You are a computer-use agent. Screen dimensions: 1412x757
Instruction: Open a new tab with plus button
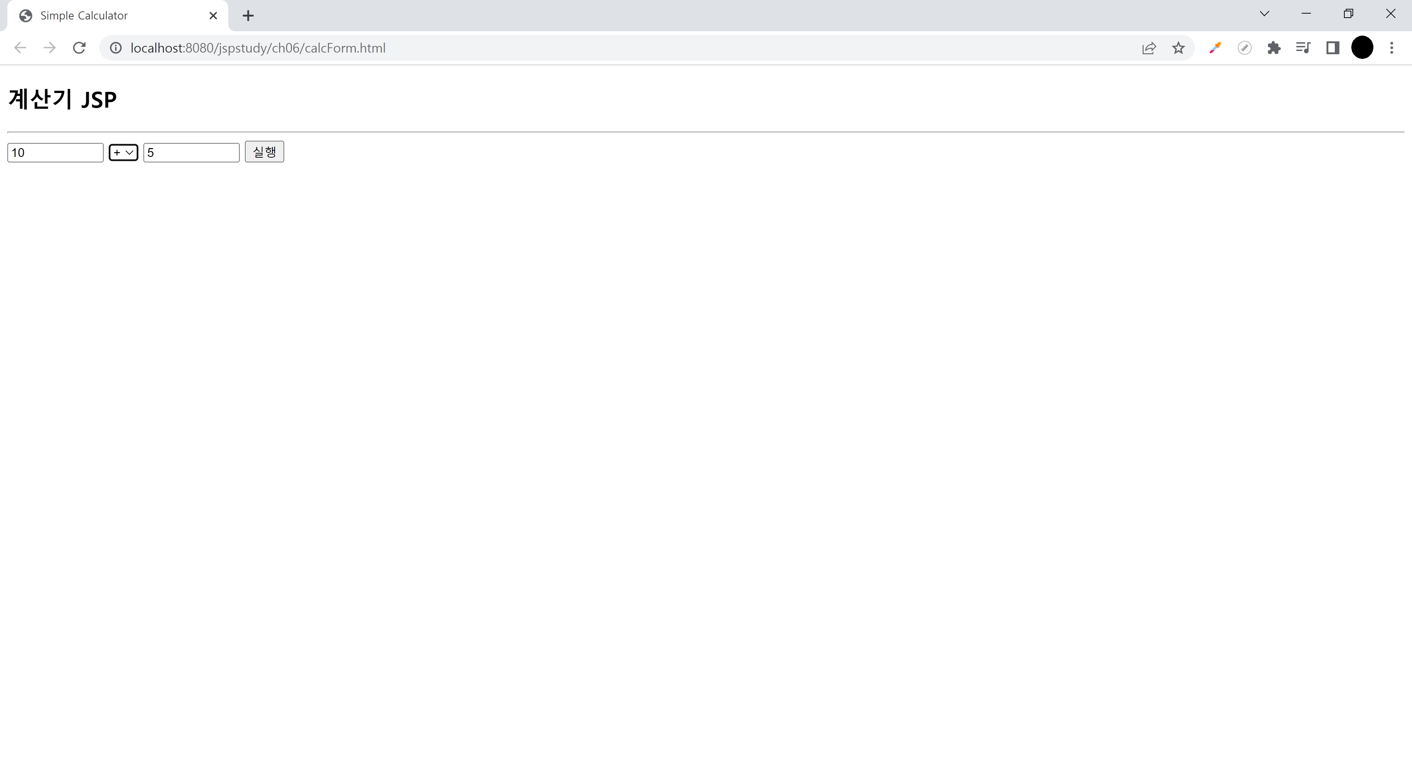point(248,16)
